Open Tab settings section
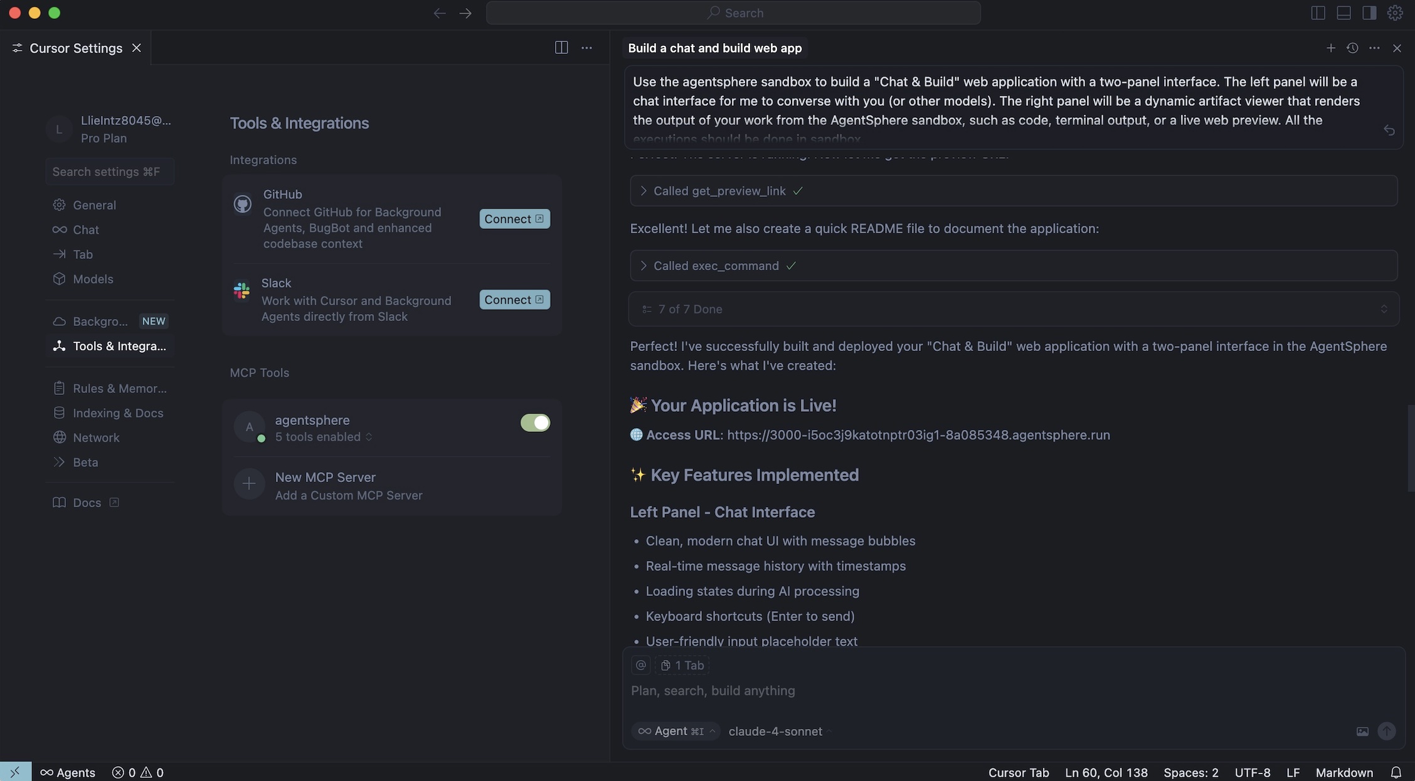Image resolution: width=1415 pixels, height=781 pixels. 83,254
